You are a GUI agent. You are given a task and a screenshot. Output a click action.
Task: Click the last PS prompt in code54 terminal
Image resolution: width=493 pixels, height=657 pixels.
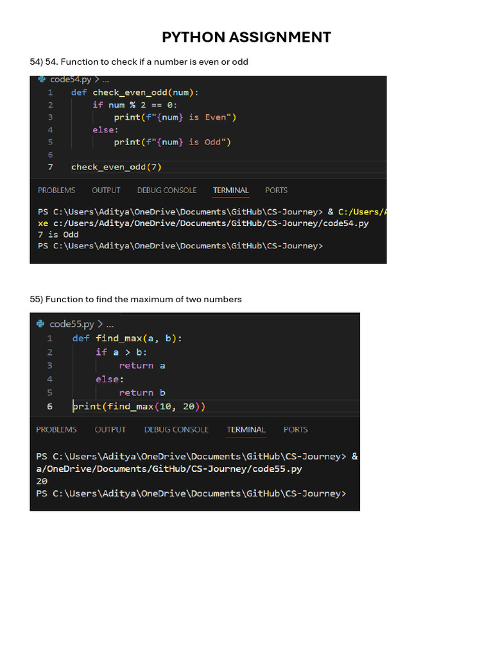180,246
